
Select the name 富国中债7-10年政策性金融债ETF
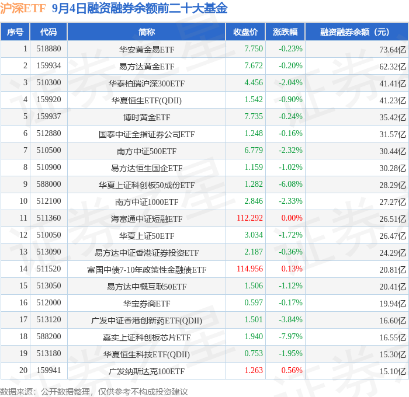[147, 270]
